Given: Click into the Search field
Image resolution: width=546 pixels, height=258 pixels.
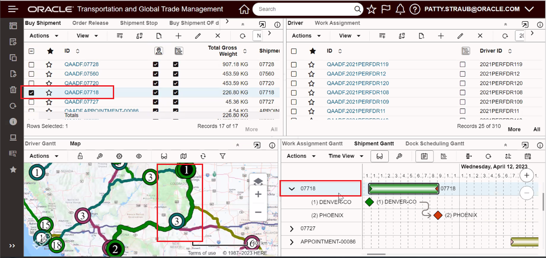Looking at the screenshot, I should [304, 9].
